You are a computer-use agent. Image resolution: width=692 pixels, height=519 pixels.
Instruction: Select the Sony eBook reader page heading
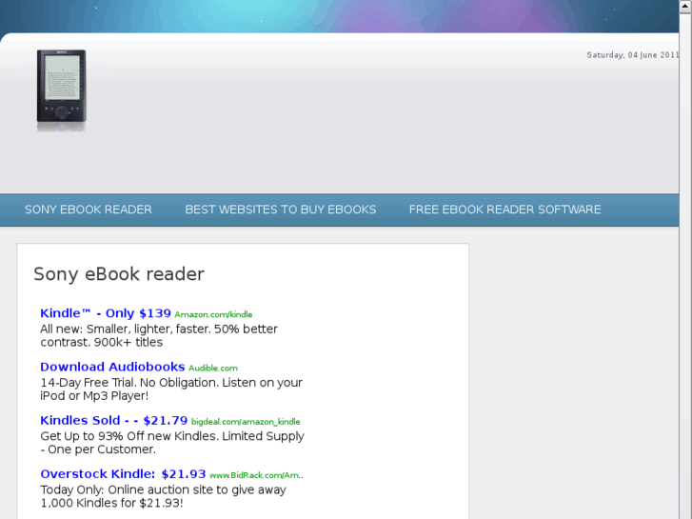click(x=119, y=274)
